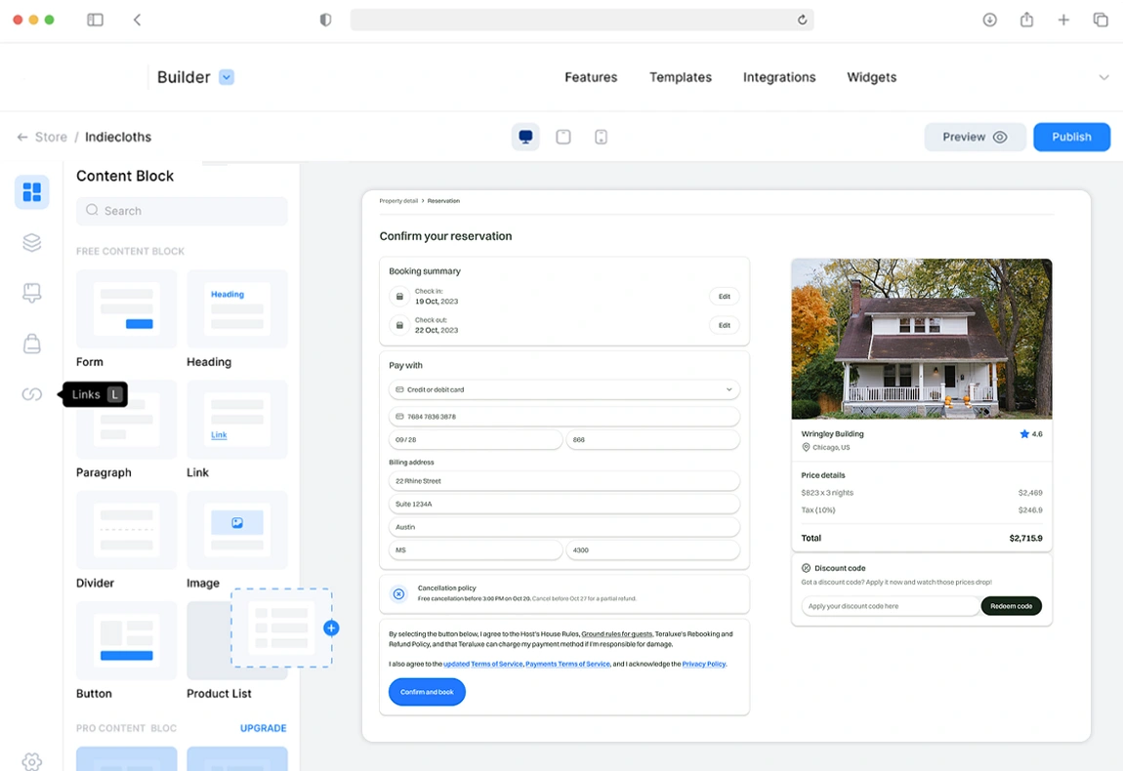
Task: Click the rating star on Wringley Building
Action: (x=1025, y=433)
